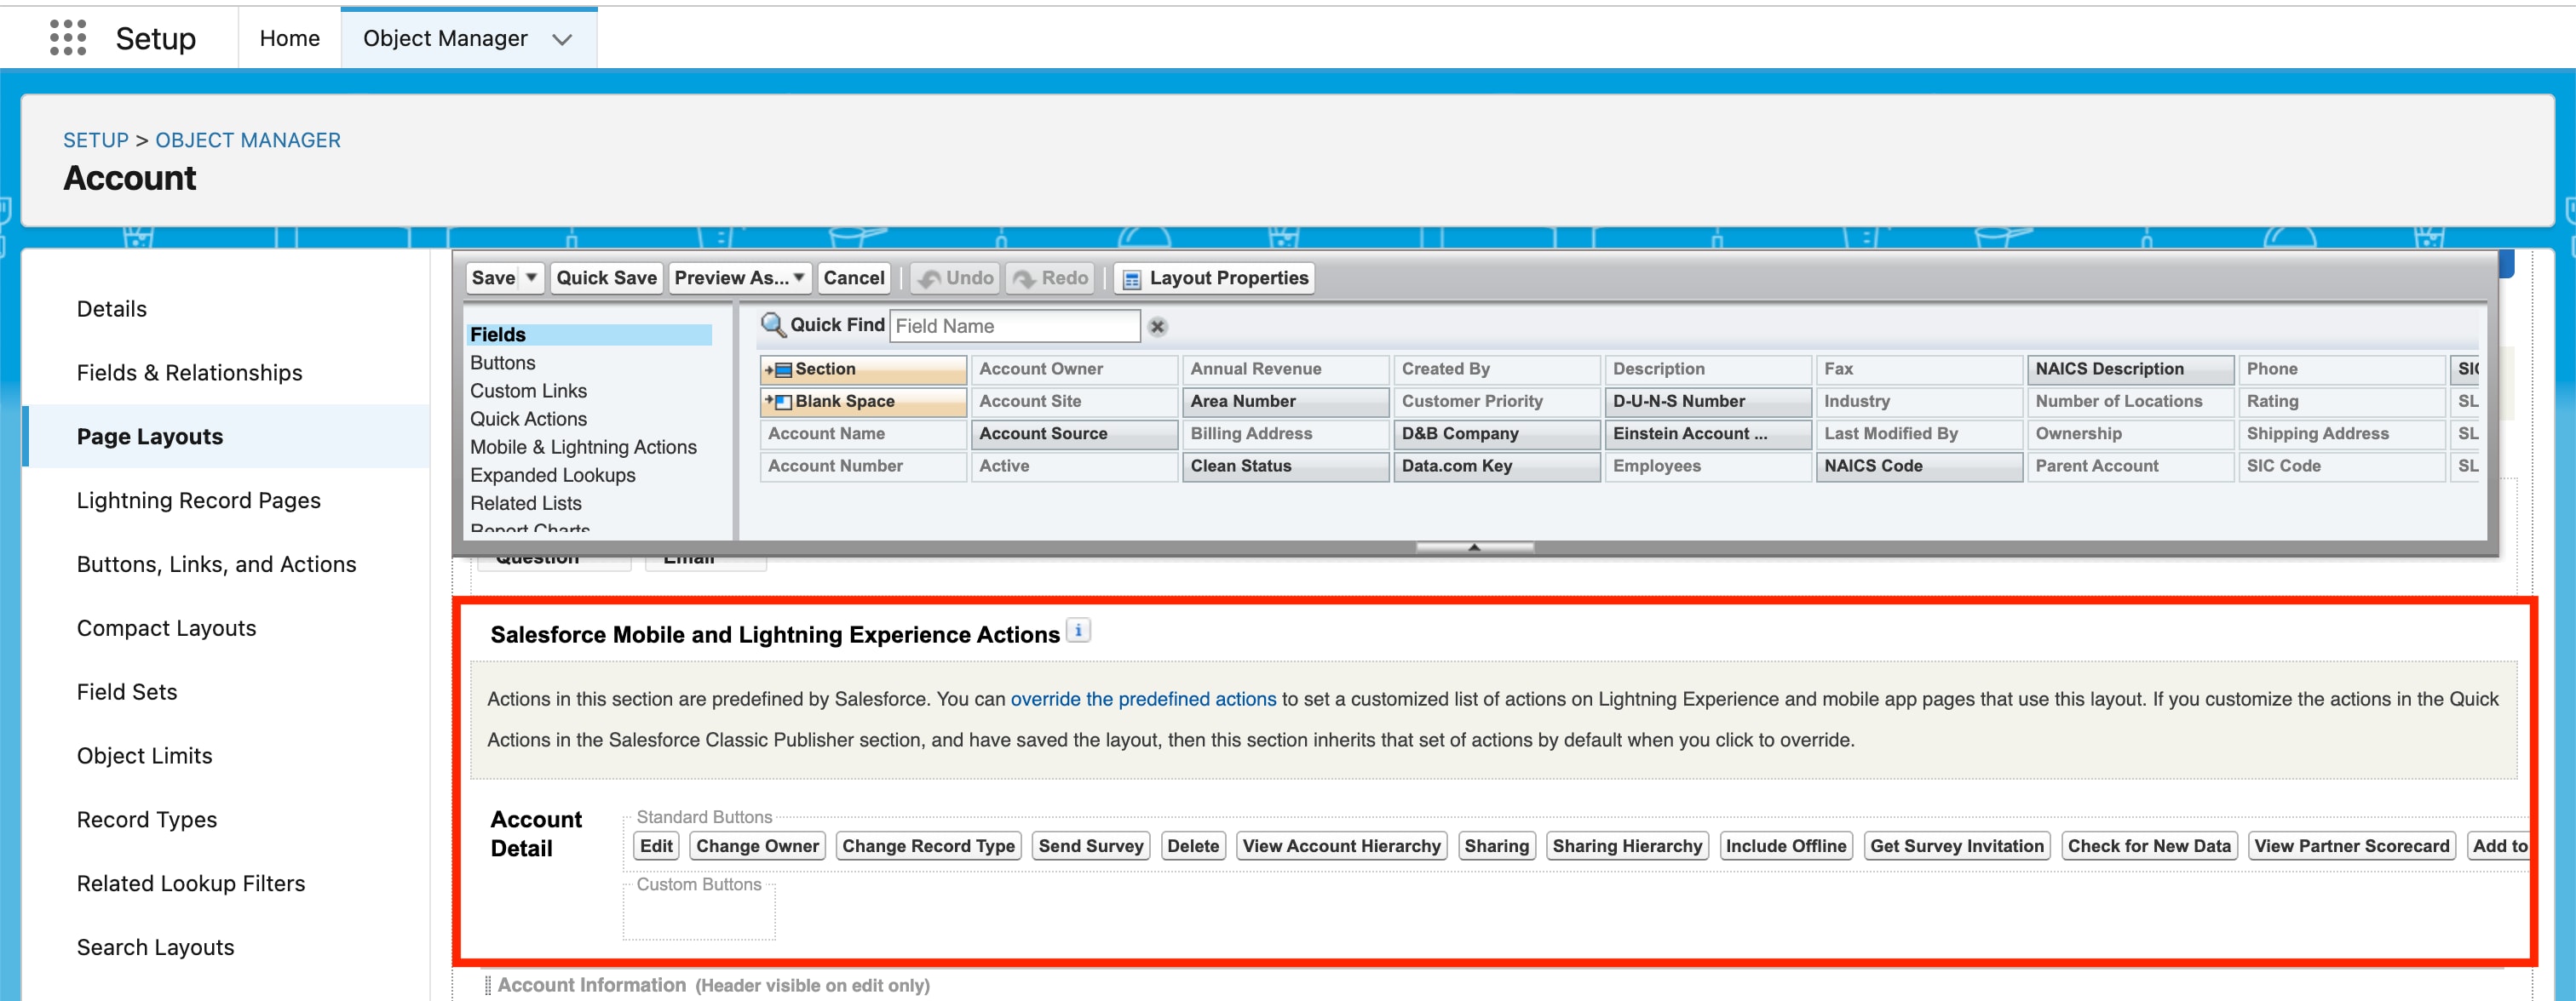This screenshot has height=1001, width=2576.
Task: Open Field Sets in the sidebar
Action: click(127, 692)
